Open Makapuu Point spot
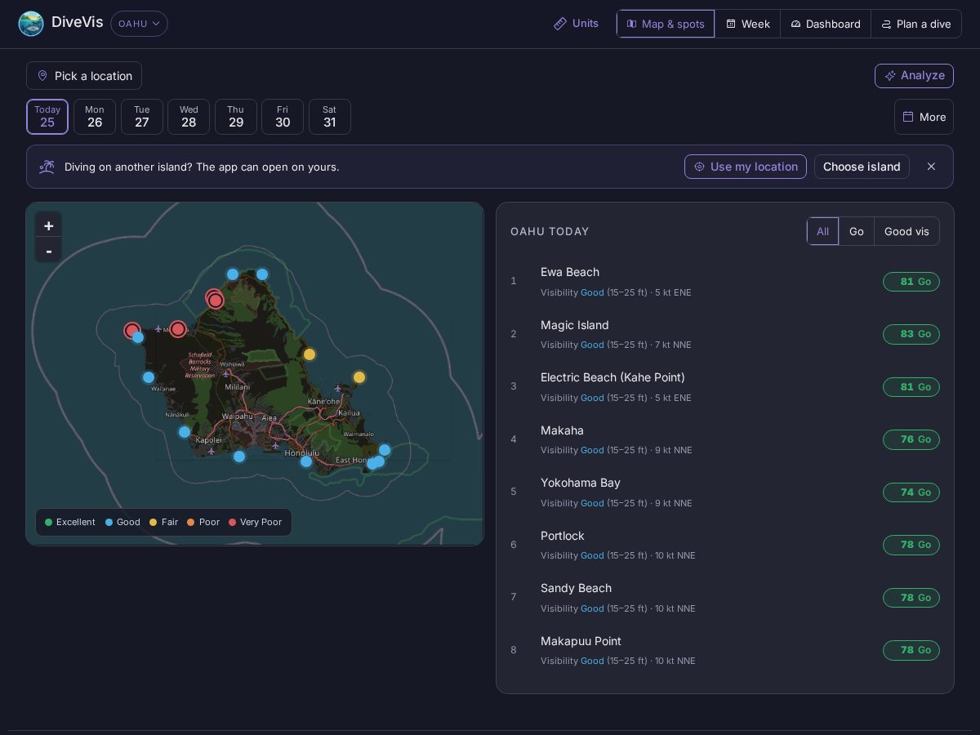 (x=724, y=650)
